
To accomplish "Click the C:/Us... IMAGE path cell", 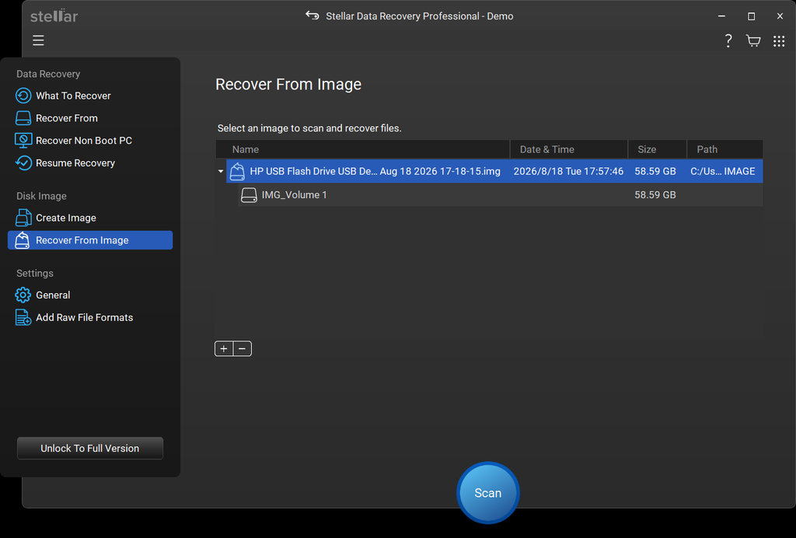I will coord(722,172).
